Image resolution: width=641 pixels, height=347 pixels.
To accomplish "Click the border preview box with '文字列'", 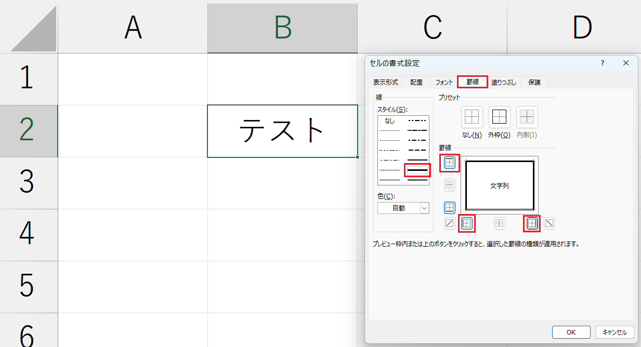I will pos(500,185).
